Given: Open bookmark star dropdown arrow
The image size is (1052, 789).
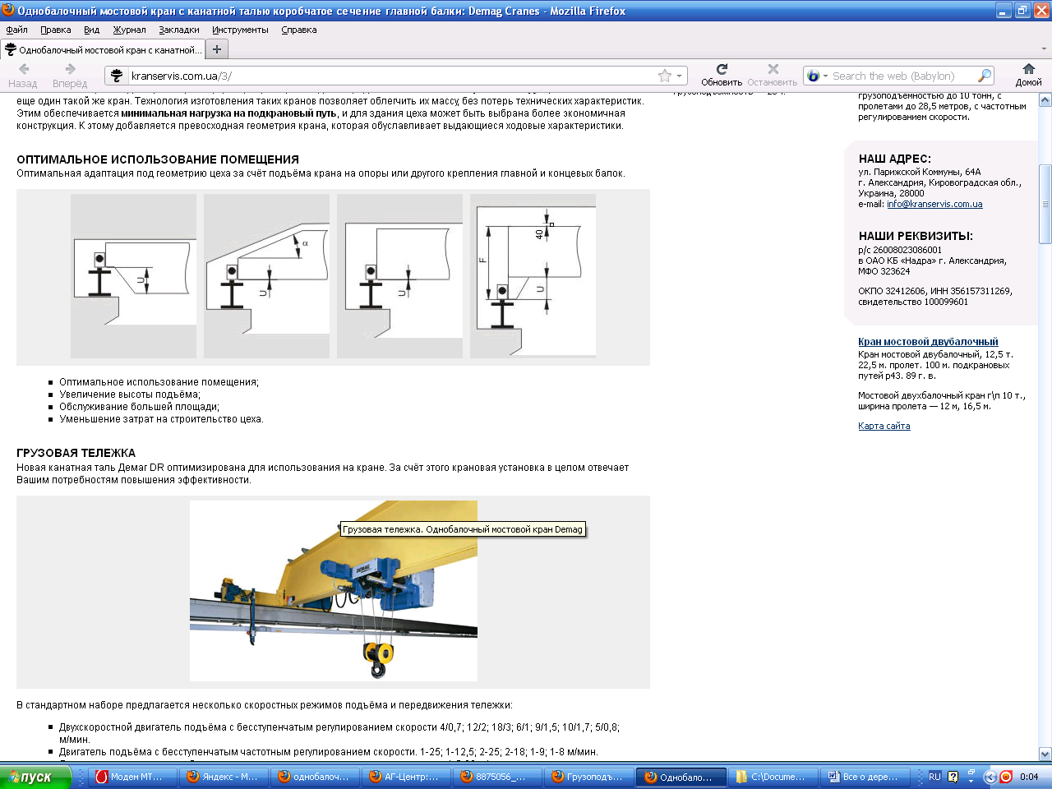Looking at the screenshot, I should [680, 76].
